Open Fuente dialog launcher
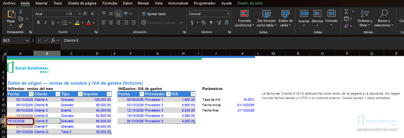 click(x=96, y=32)
